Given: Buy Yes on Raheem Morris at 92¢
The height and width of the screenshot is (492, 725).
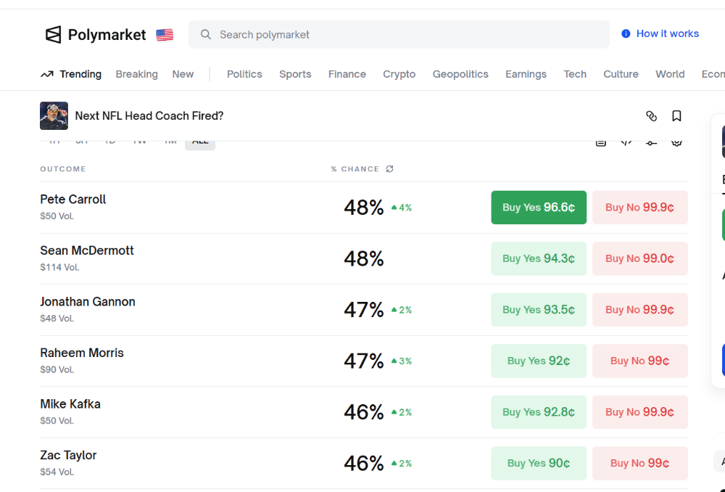Looking at the screenshot, I should tap(539, 361).
